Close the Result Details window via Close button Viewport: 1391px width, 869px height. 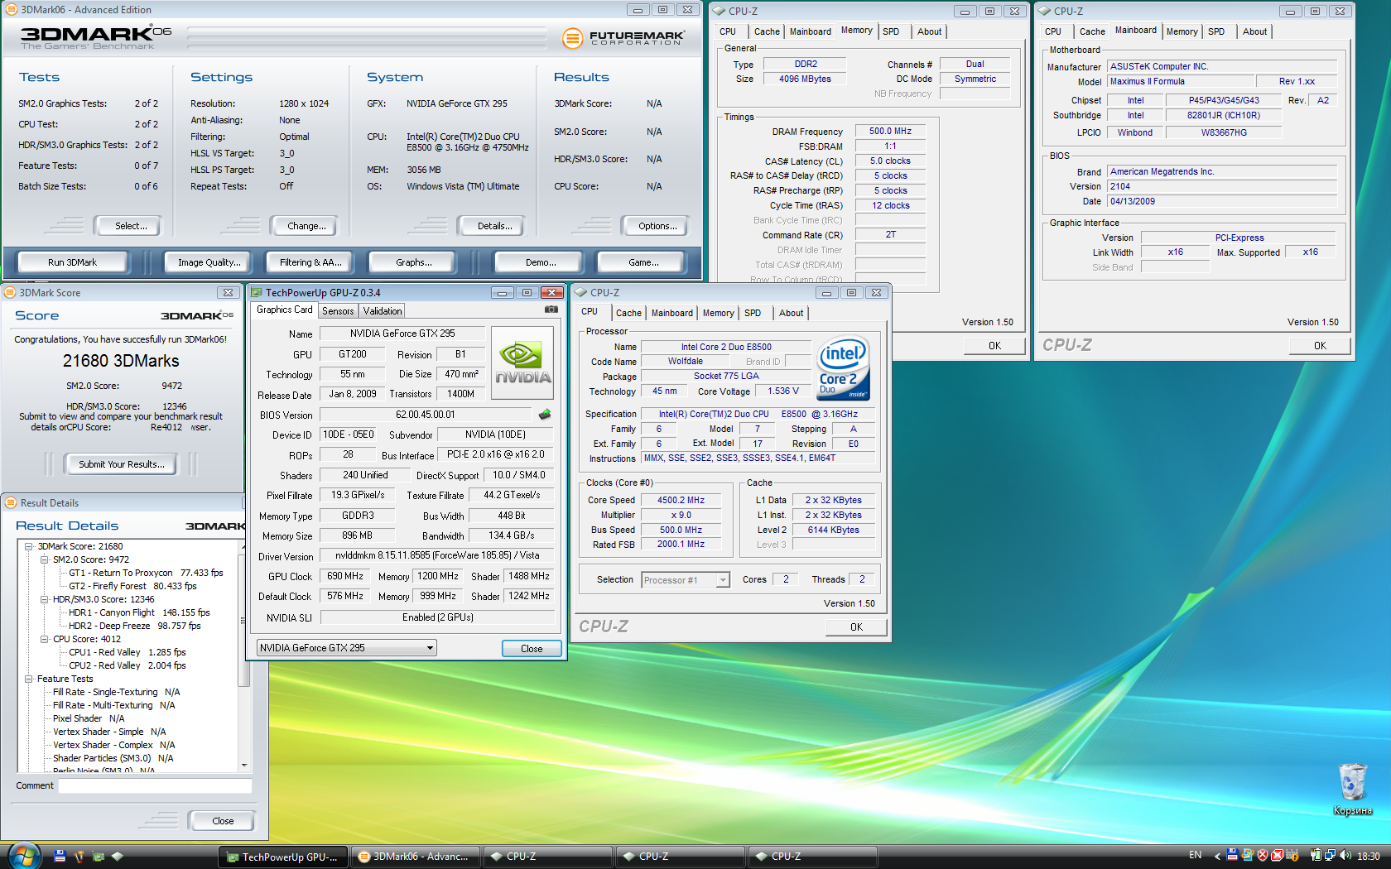(x=223, y=821)
